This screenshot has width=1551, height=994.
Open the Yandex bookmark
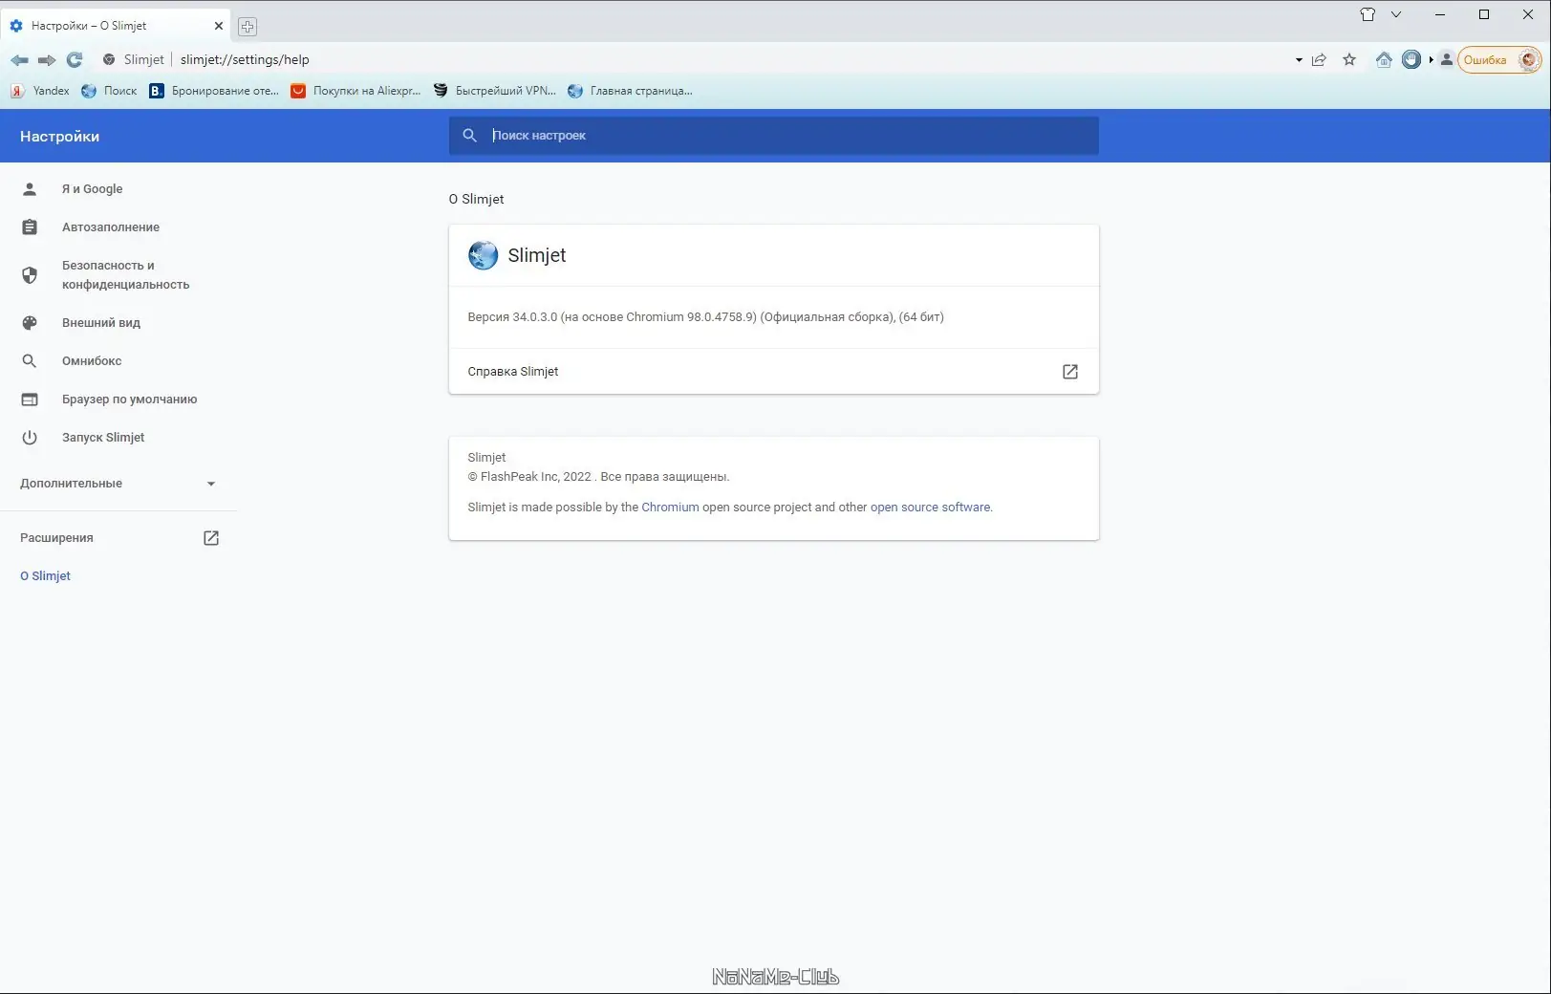point(40,91)
